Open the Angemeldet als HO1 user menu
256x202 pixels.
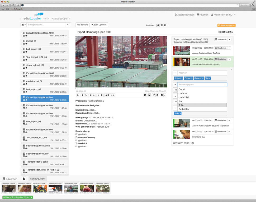click(x=223, y=15)
